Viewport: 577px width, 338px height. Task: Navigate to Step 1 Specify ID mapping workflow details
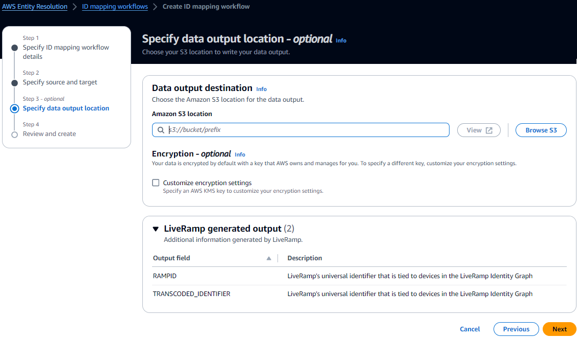(66, 52)
